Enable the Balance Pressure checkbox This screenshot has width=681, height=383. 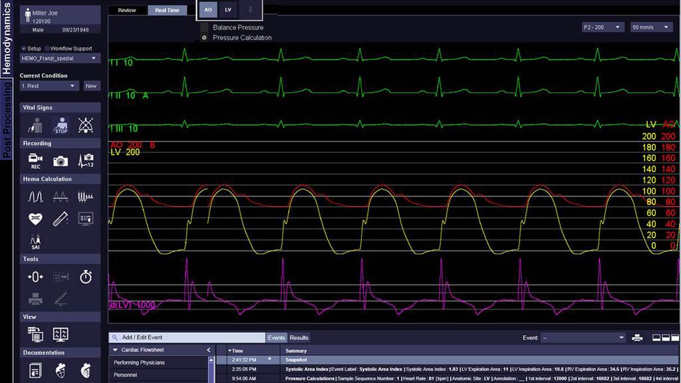(204, 28)
